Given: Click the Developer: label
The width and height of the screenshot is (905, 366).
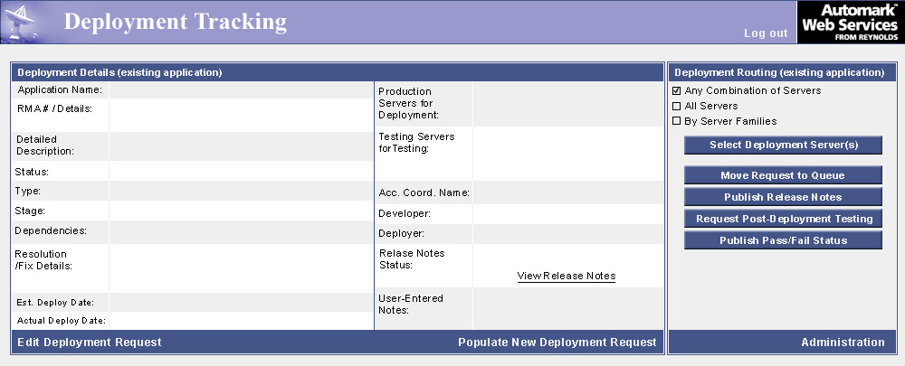Looking at the screenshot, I should tap(405, 214).
